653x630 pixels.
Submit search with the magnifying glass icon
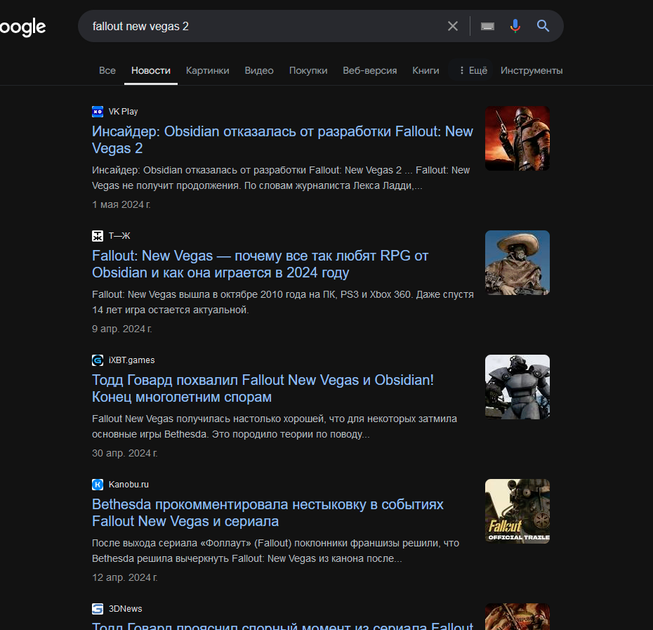[x=543, y=26]
